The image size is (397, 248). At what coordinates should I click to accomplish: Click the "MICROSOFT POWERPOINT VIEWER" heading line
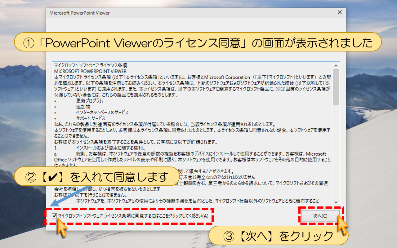tap(90, 71)
